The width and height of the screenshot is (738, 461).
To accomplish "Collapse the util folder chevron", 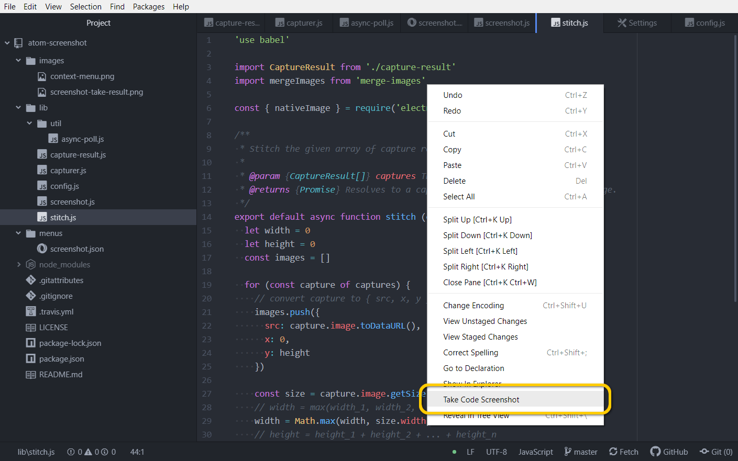I will point(29,123).
